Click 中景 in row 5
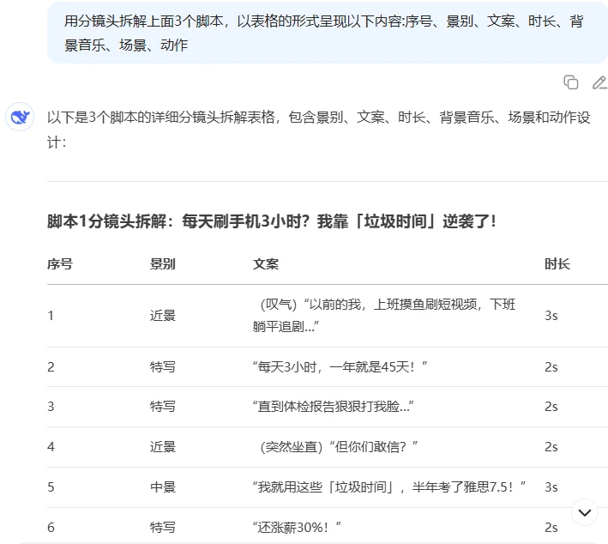The image size is (608, 544). click(x=162, y=487)
